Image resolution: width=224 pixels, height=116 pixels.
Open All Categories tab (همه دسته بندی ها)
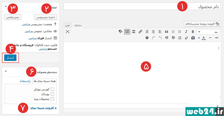pos(44,81)
